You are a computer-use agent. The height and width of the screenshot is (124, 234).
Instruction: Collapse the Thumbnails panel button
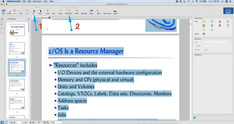tap(28, 19)
